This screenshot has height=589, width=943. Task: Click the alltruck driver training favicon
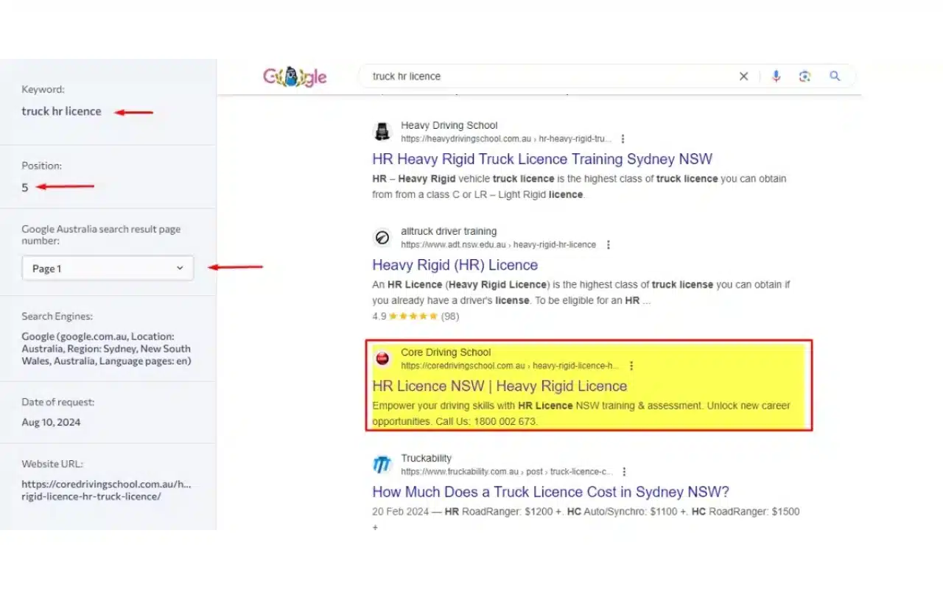point(382,238)
